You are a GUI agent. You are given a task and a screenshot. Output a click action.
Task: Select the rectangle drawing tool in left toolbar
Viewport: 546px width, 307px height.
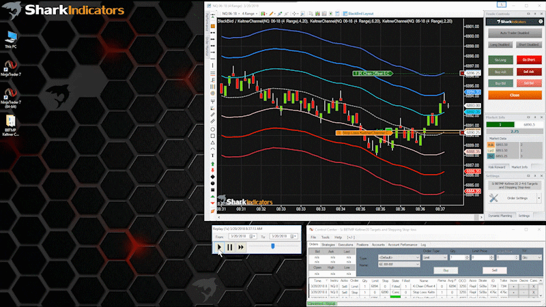tap(212, 136)
